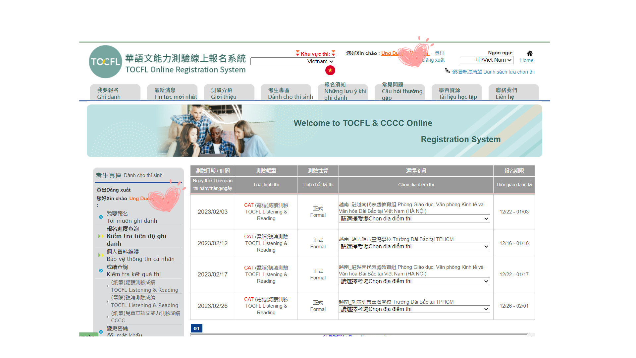Click green arrows beside Bảo vệ thông tin cá nhân
Viewport: 636px width, 358px height.
101,255
